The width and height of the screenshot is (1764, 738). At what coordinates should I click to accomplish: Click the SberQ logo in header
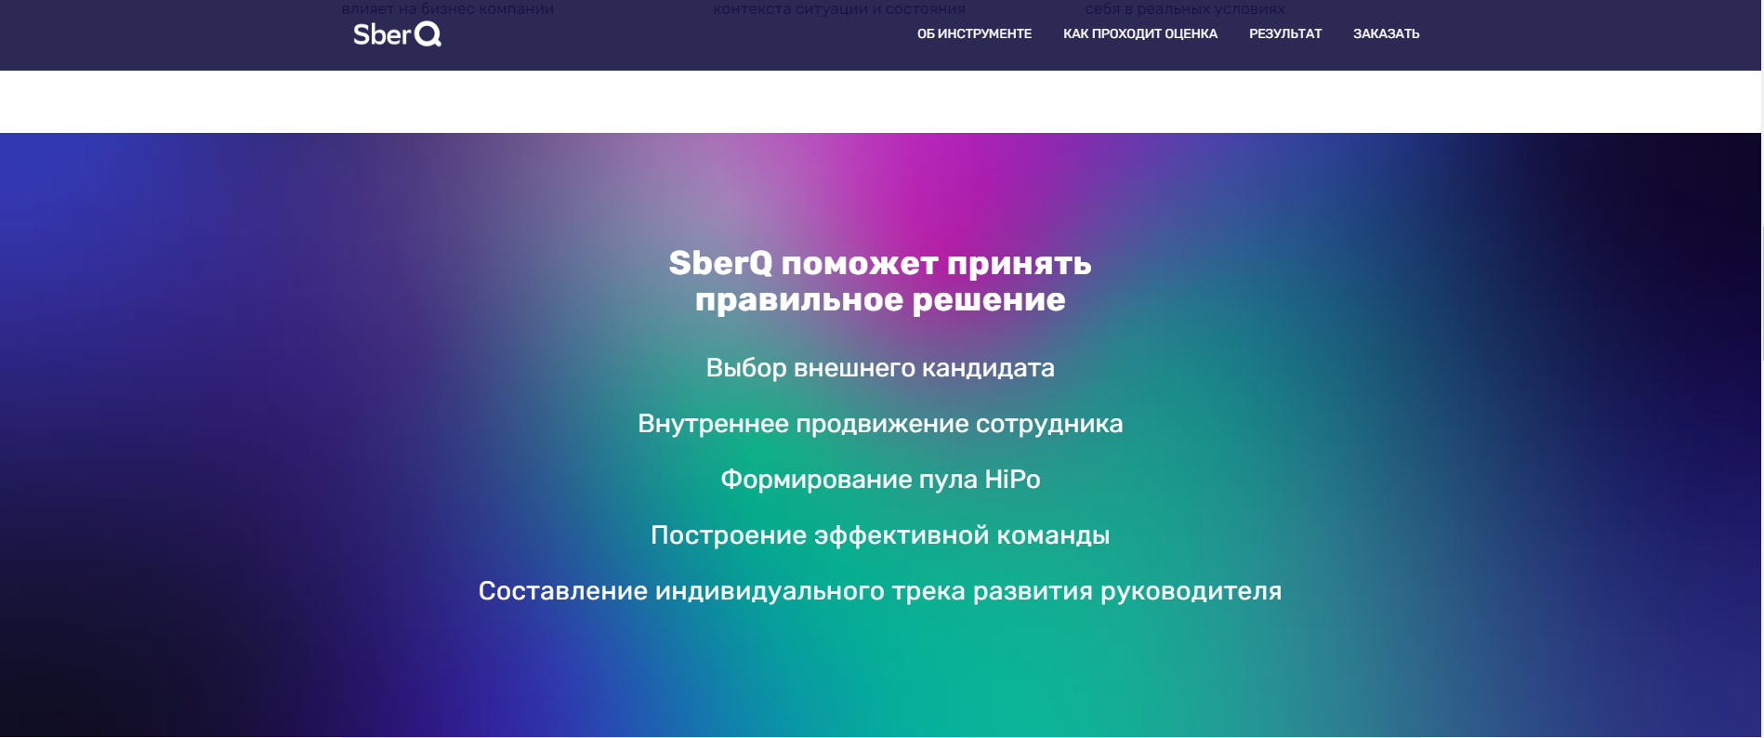coord(397,34)
